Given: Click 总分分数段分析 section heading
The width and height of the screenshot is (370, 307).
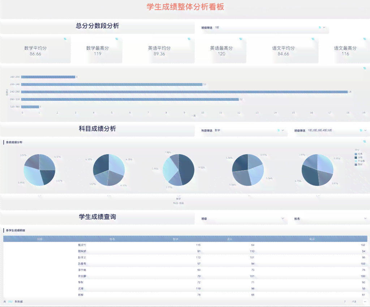Looking at the screenshot, I should pyautogui.click(x=97, y=26).
